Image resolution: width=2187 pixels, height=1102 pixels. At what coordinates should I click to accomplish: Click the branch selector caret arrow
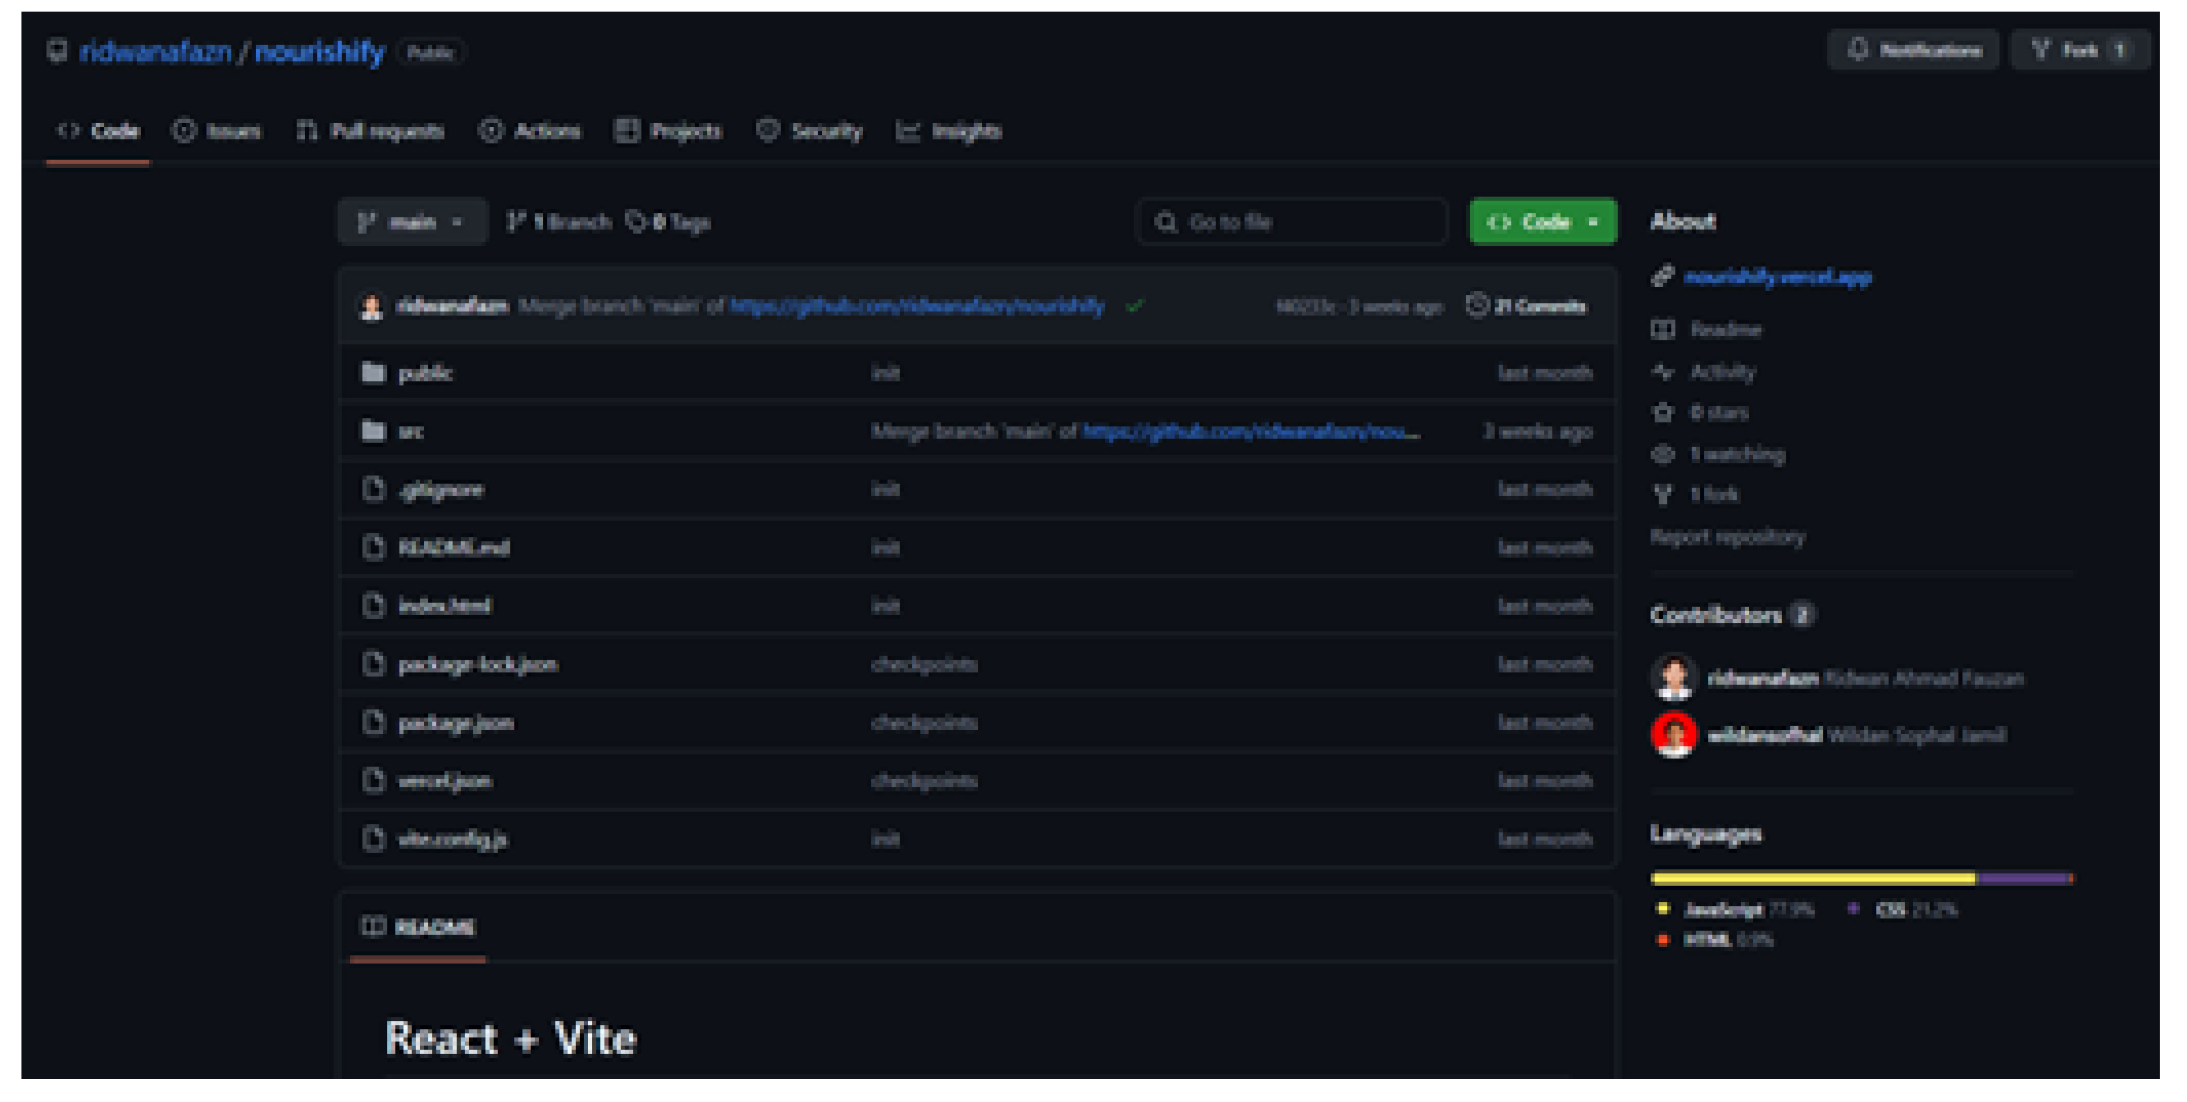pos(458,222)
